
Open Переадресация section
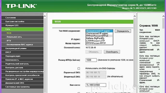tap(23, 56)
